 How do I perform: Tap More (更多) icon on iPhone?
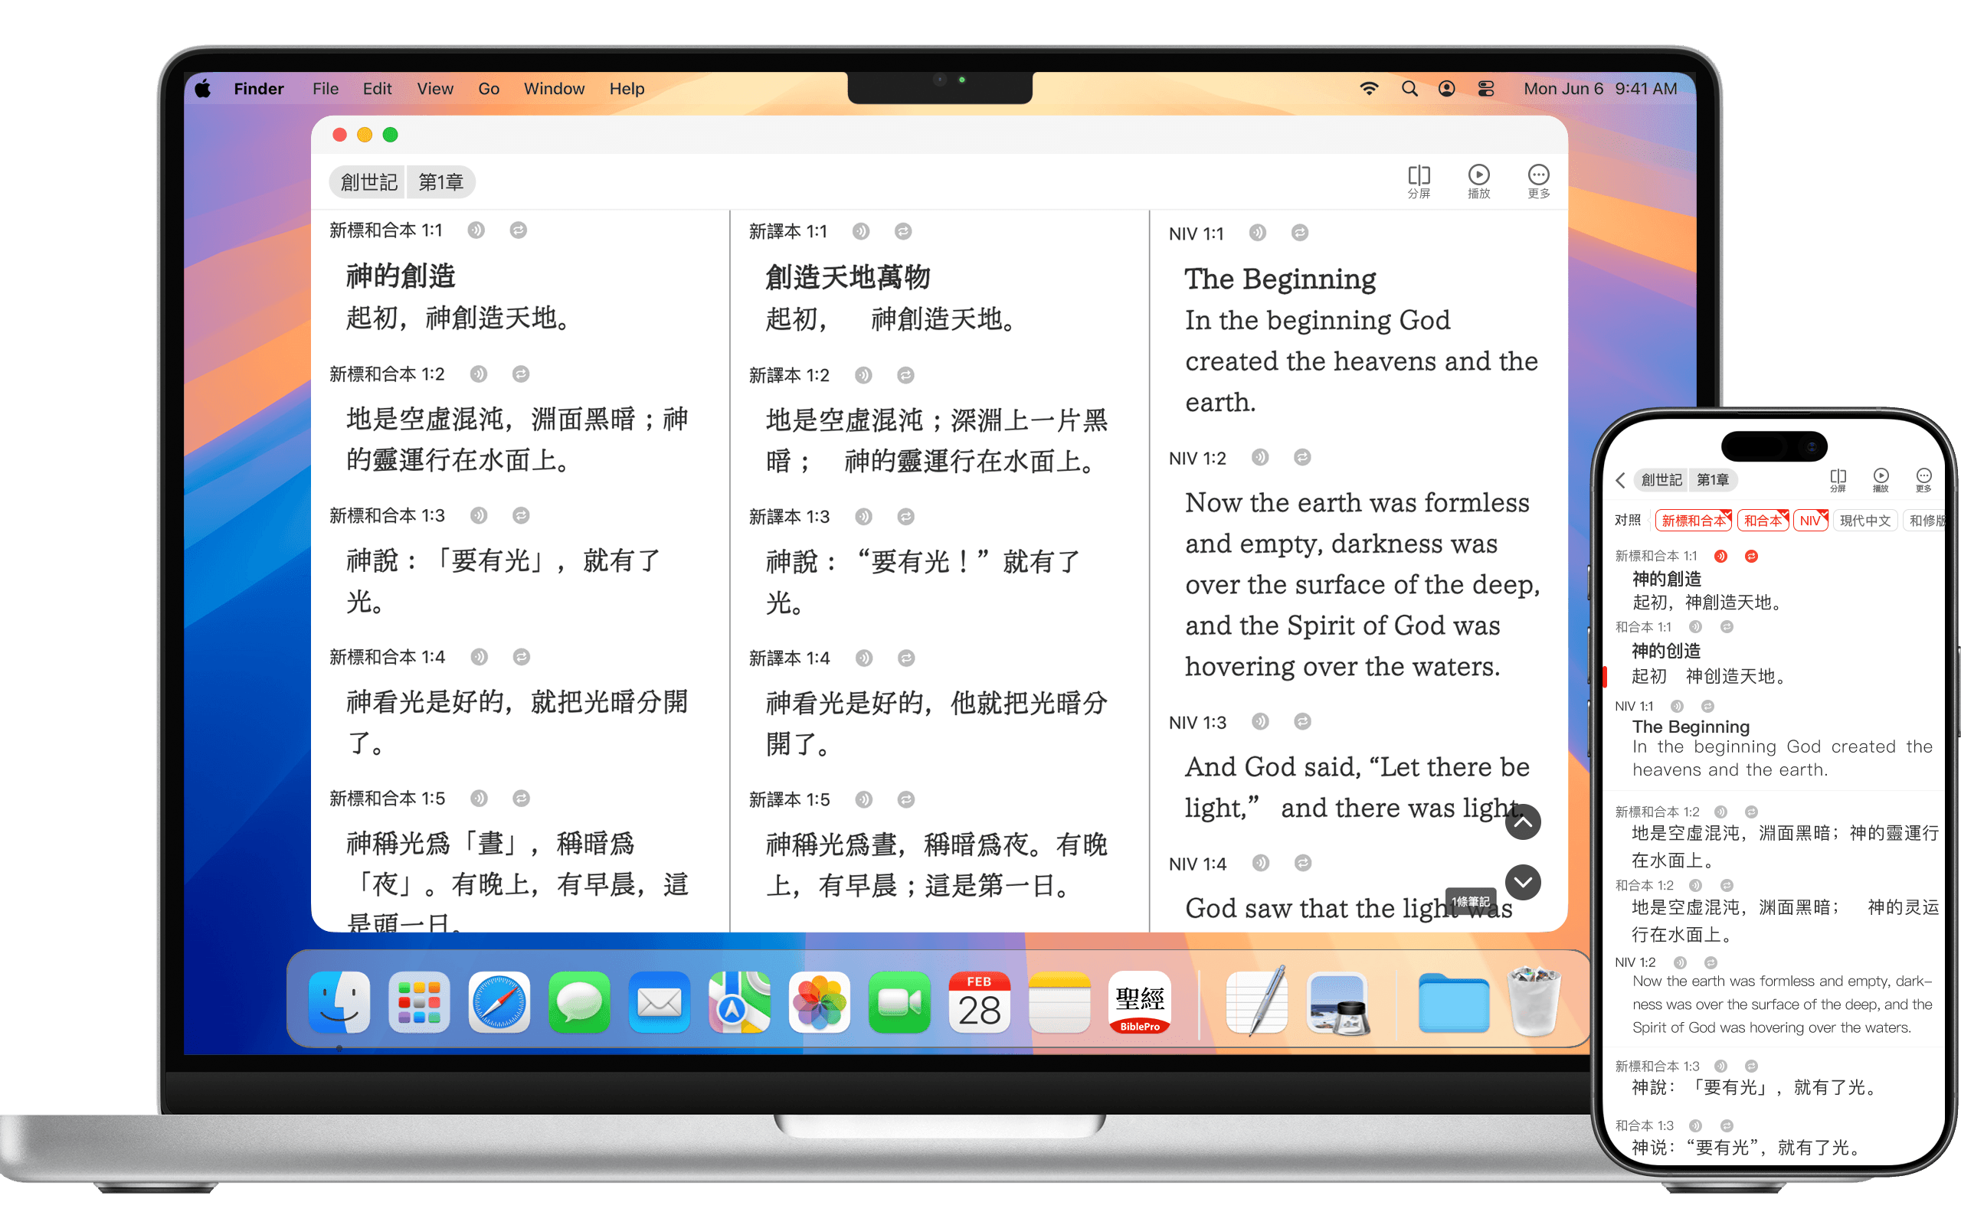point(1923,479)
